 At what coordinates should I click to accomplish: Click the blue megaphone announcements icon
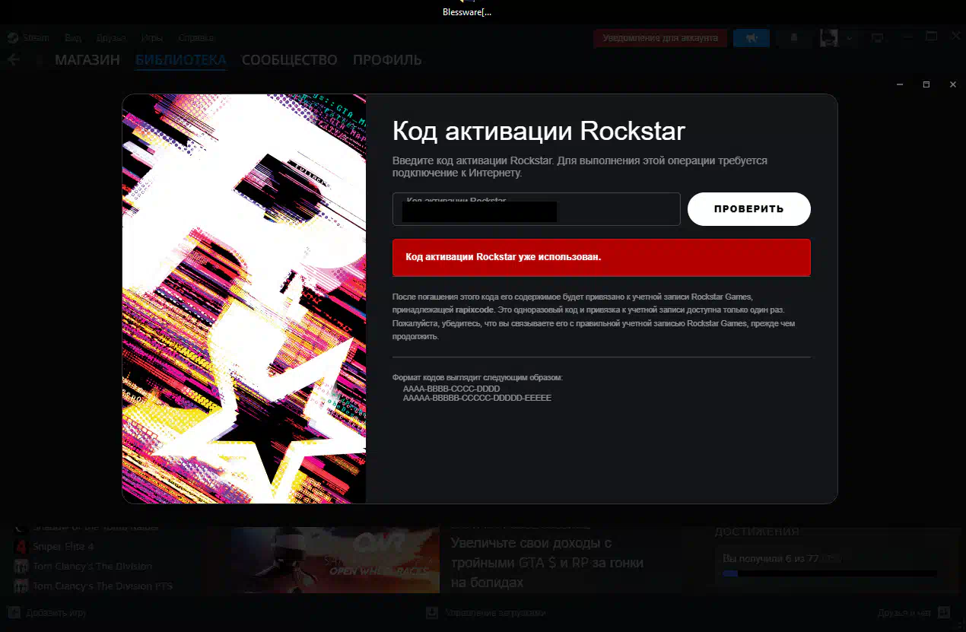752,38
